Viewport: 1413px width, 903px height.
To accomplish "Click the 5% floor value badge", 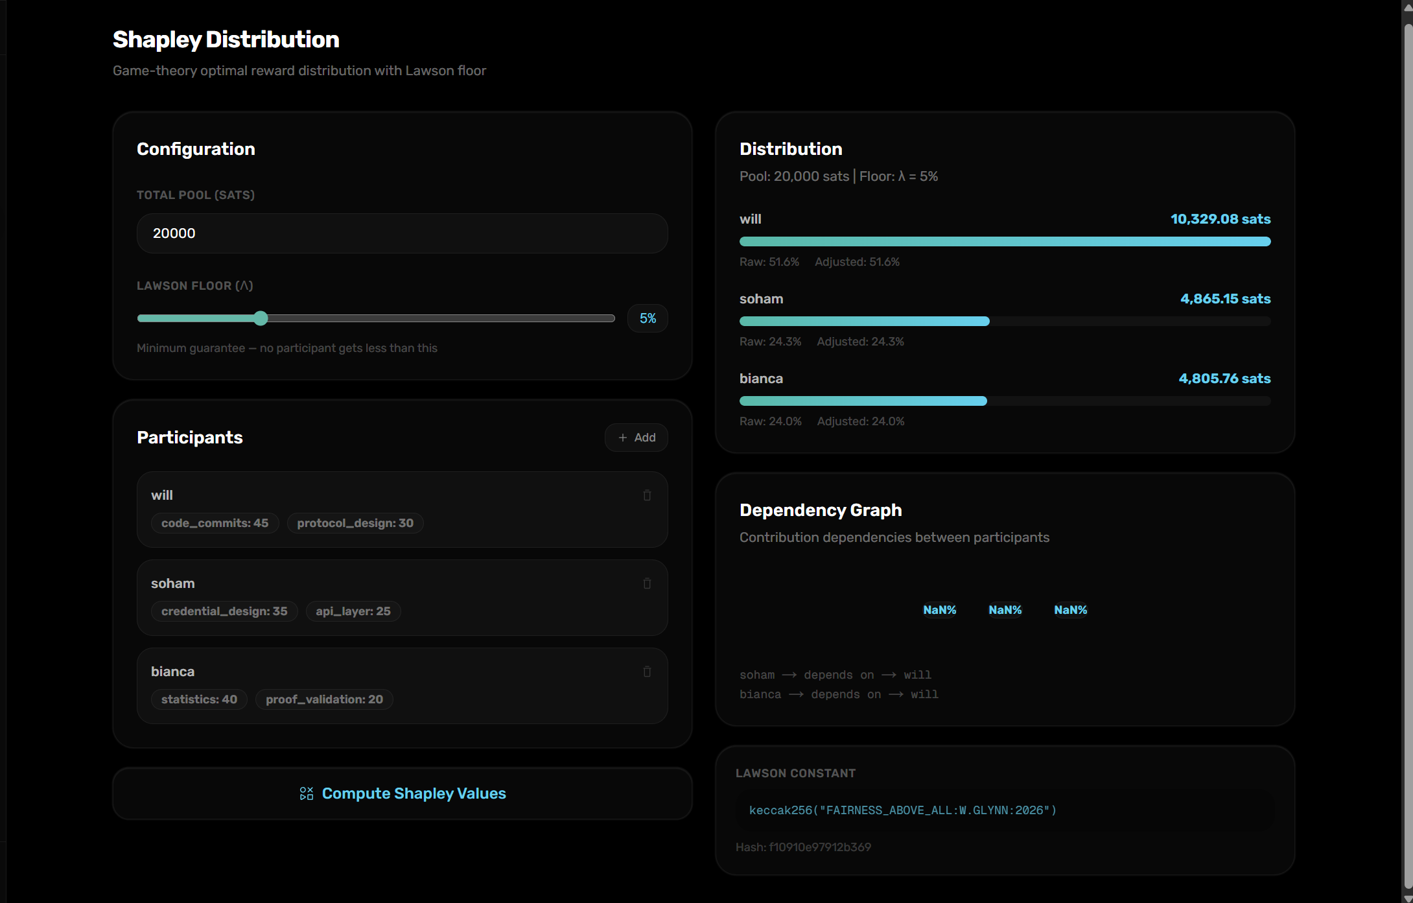I will coord(648,318).
